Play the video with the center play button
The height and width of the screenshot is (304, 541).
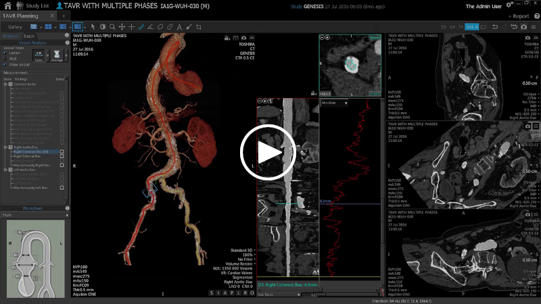tap(268, 152)
